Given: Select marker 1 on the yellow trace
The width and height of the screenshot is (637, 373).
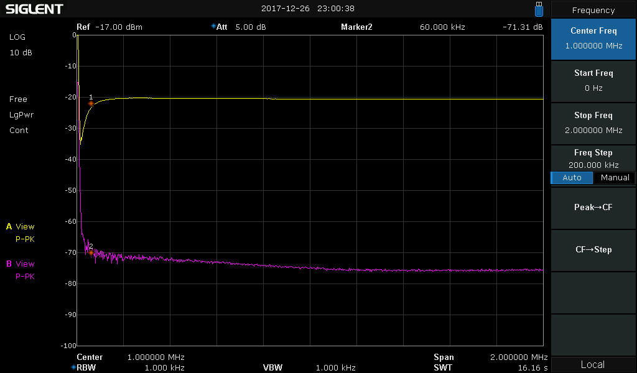Looking at the screenshot, I should click(91, 103).
